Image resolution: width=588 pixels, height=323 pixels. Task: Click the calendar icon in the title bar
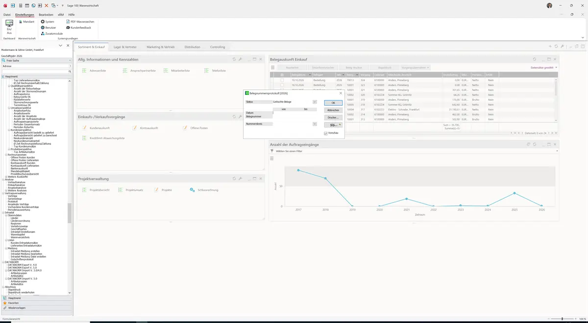click(26, 5)
